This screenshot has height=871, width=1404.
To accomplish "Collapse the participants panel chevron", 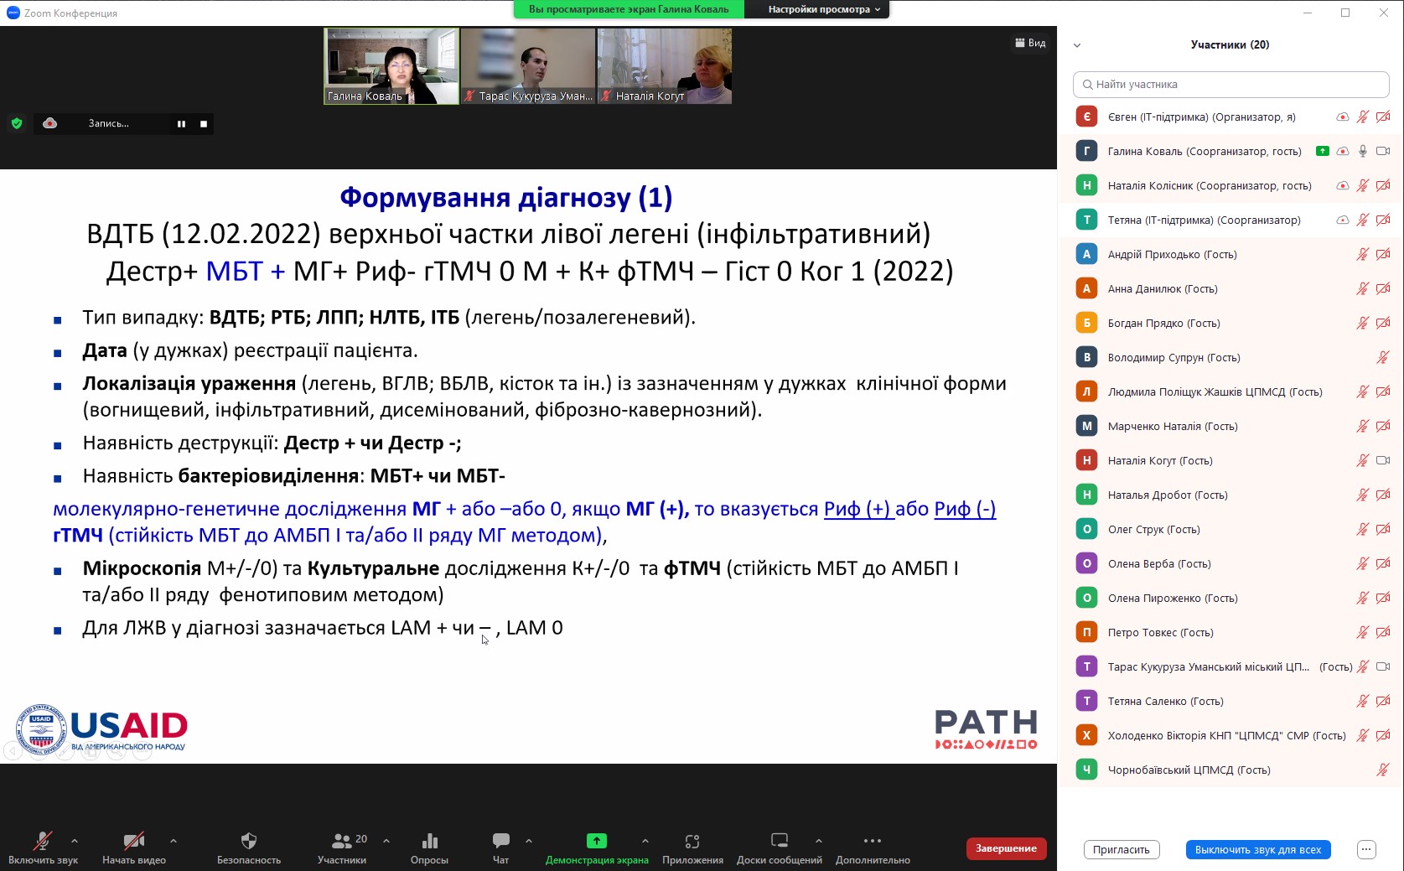I will (x=1077, y=45).
